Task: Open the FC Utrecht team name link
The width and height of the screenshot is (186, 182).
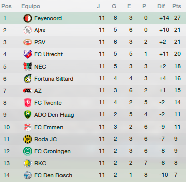Action: click(48, 54)
